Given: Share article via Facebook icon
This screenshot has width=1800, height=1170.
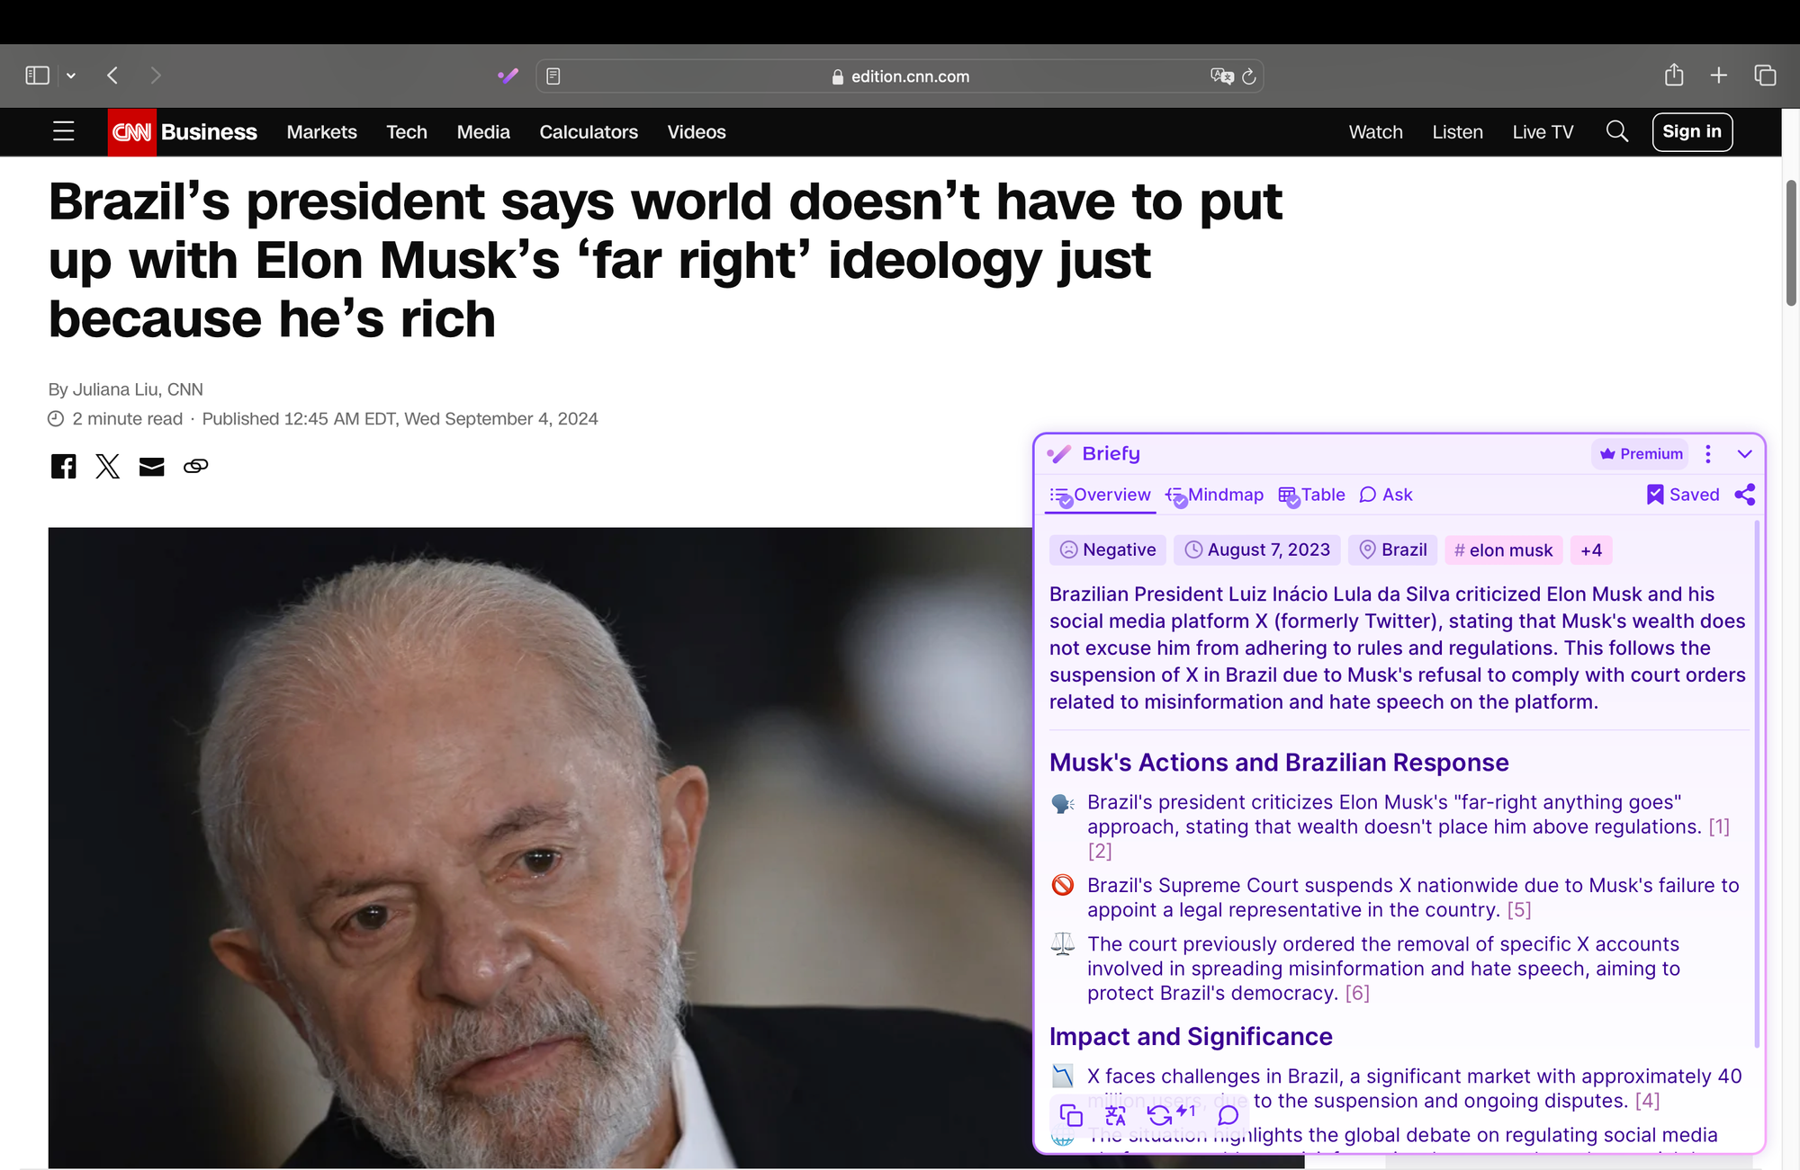Looking at the screenshot, I should [63, 466].
